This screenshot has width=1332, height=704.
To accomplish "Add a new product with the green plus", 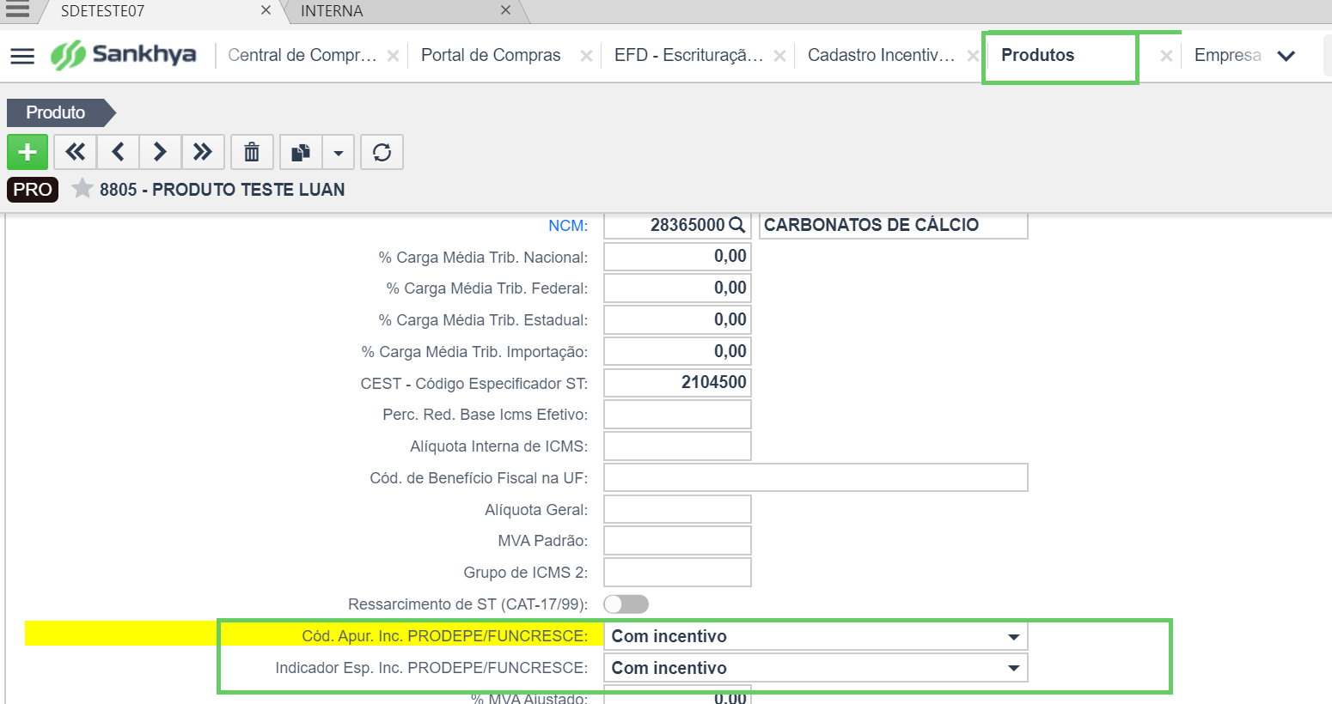I will pos(27,152).
